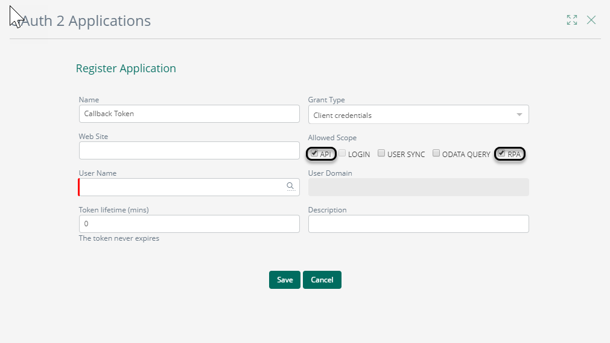Expand the dialog to full screen
This screenshot has height=343, width=610.
[572, 20]
